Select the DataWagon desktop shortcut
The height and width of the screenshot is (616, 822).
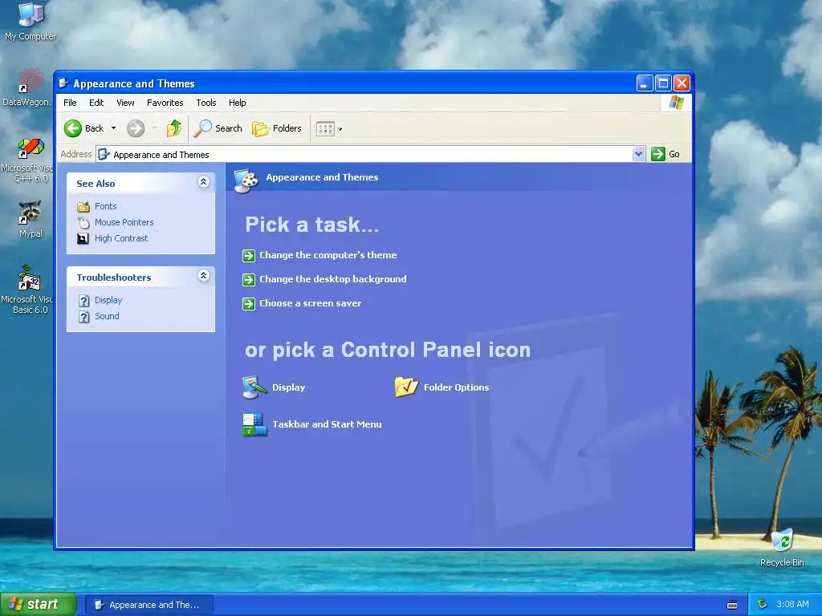(x=27, y=88)
